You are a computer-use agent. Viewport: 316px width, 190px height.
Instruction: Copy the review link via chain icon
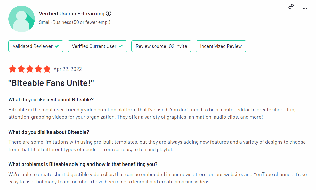291,7
